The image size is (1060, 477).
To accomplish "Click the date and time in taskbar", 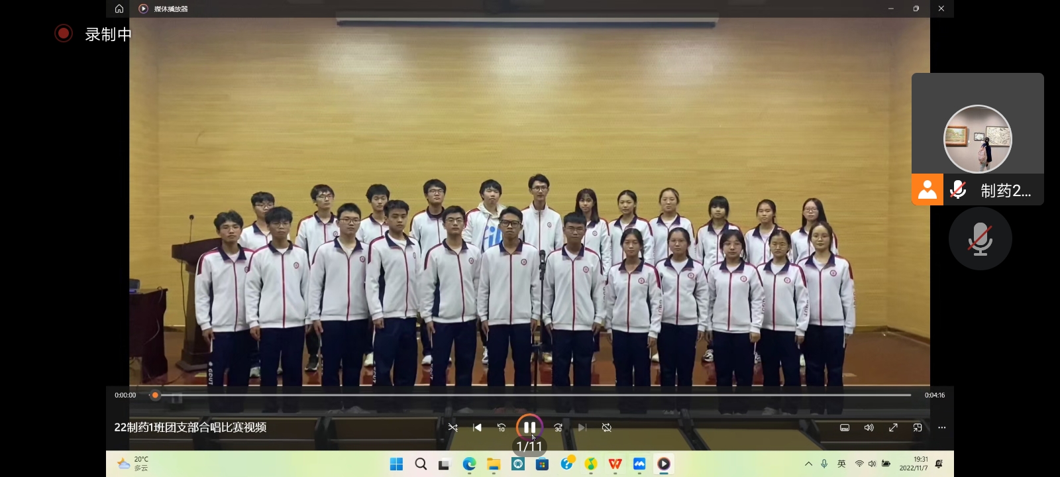I will (x=914, y=464).
